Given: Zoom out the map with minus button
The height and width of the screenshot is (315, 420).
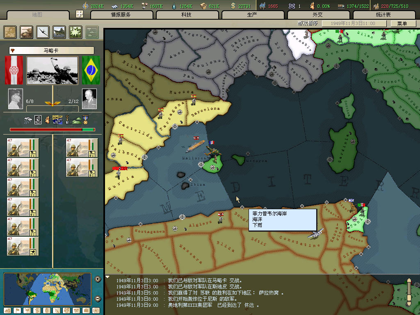Looking at the screenshot, I should coord(98,299).
